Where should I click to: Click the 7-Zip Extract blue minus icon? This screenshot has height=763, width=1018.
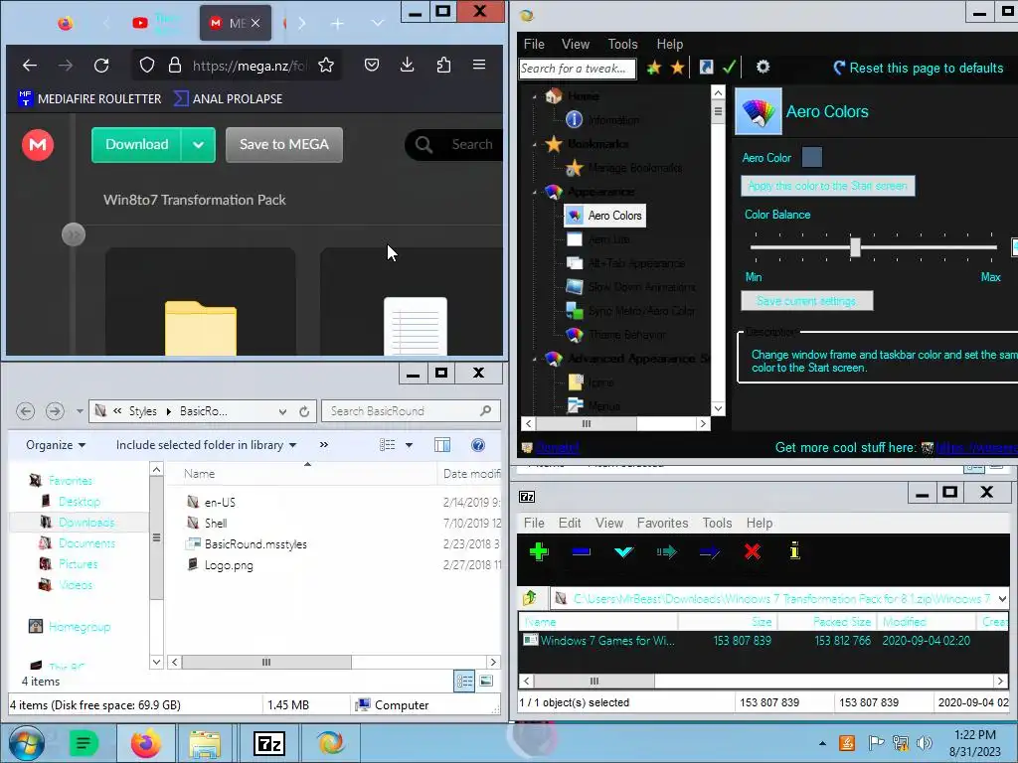tap(581, 551)
